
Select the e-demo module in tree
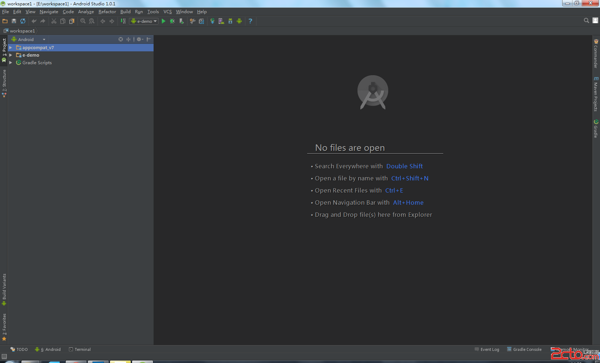pyautogui.click(x=31, y=55)
